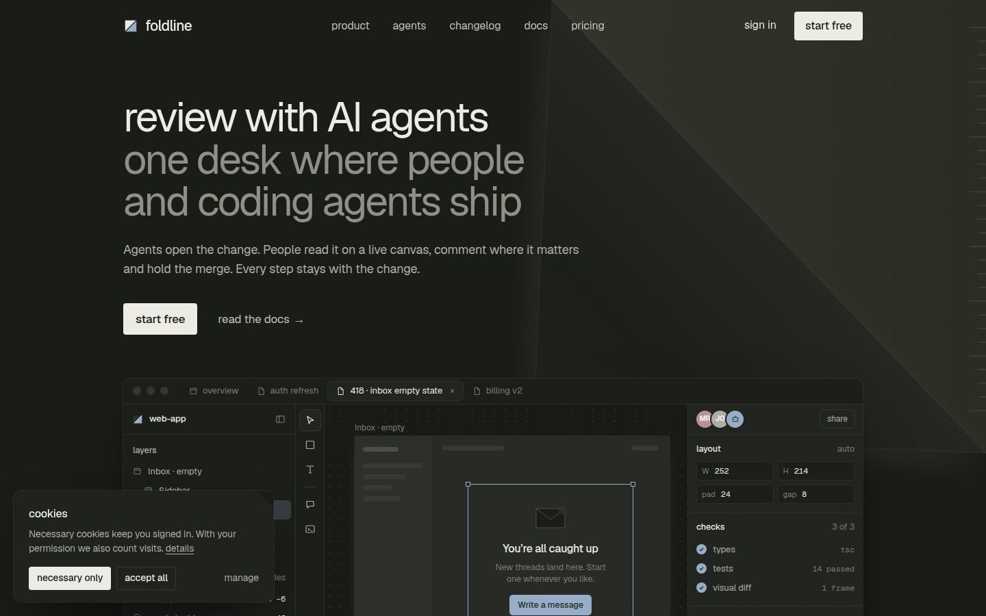Click the Inbox · empty layer frame icon
The width and height of the screenshot is (986, 616).
137,472
